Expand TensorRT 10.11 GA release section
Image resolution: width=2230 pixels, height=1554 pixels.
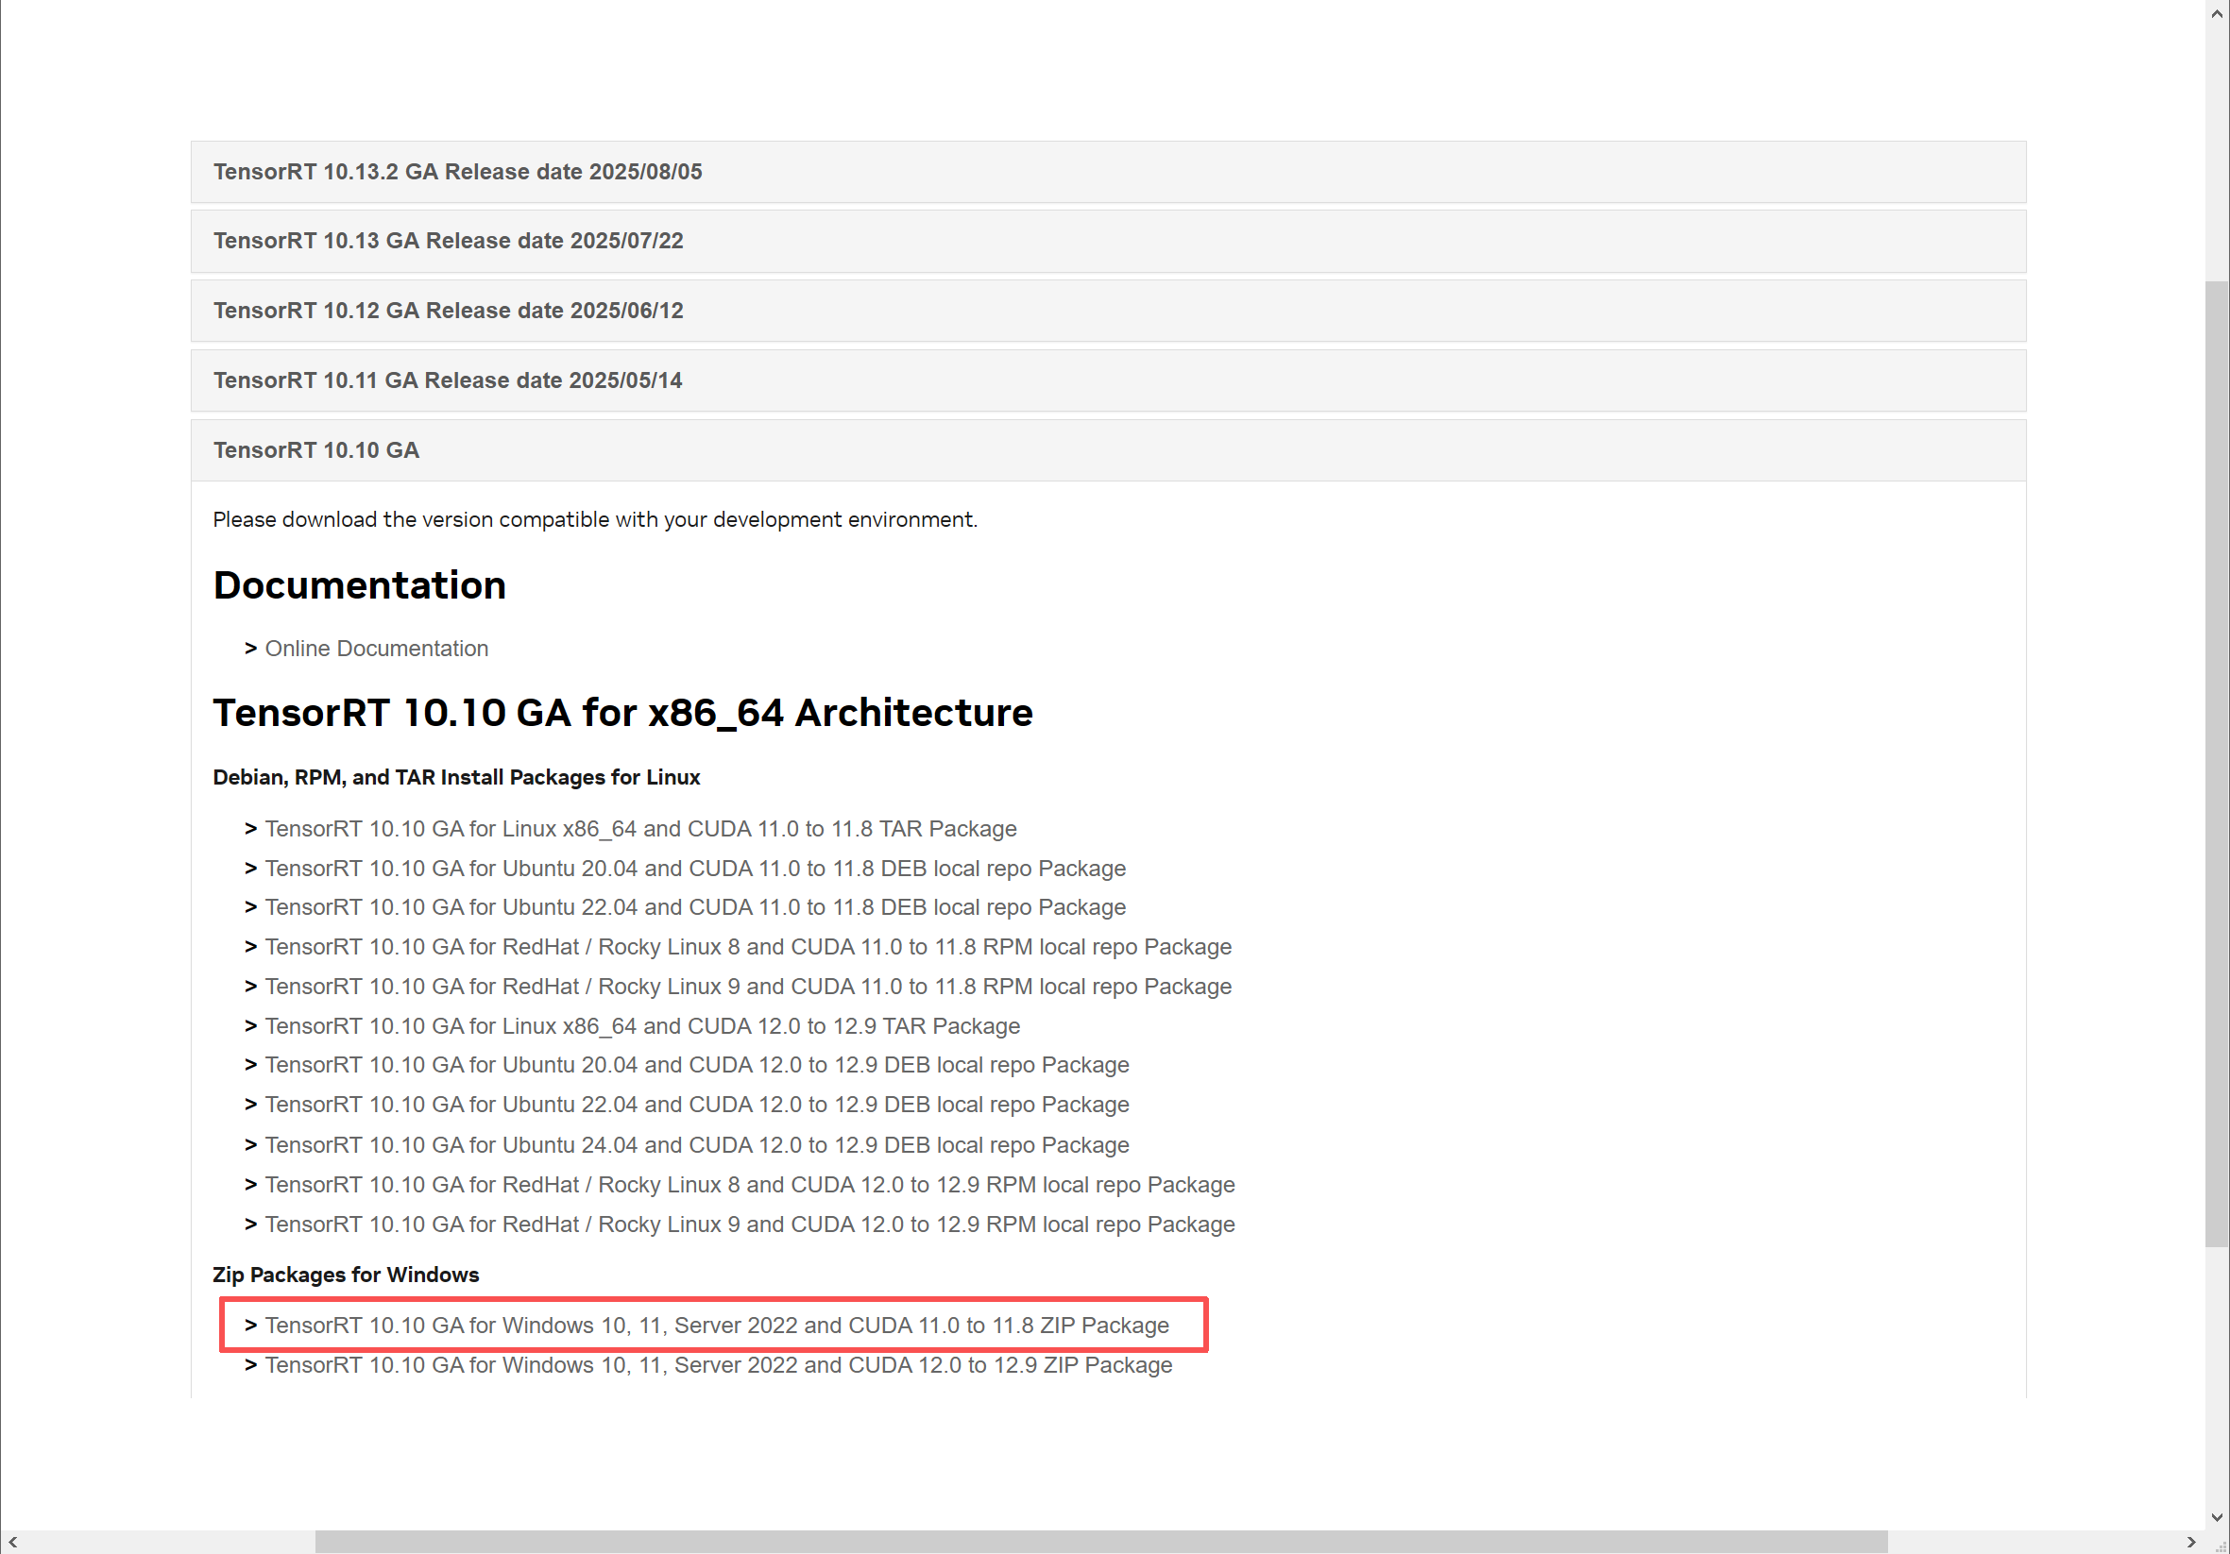[1108, 380]
